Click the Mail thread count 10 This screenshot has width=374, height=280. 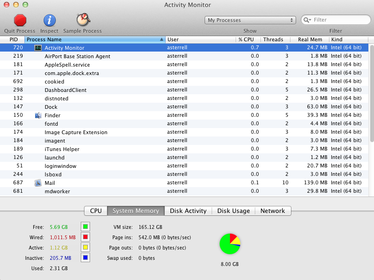click(x=285, y=182)
